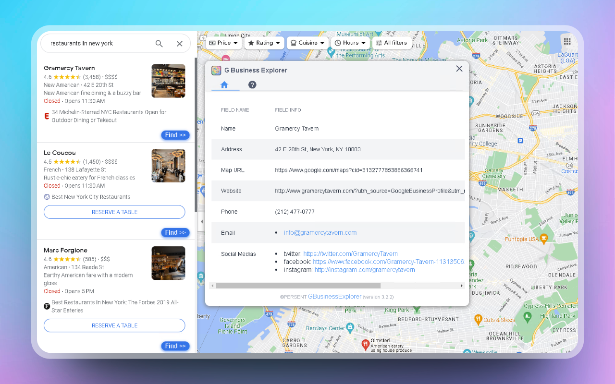Screen dimensions: 615x384
Task: Click the Olmsted restaurant pin on the map
Action: [x=367, y=344]
